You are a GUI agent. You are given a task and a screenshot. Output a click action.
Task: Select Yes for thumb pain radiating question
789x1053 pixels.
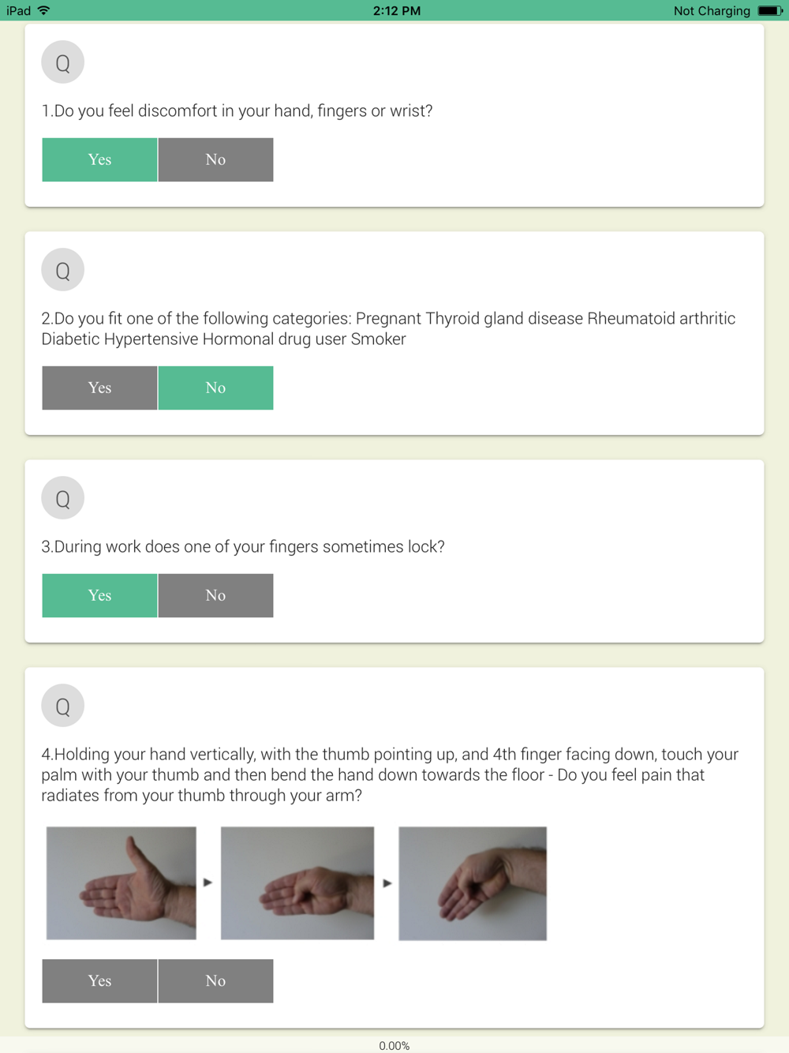[x=99, y=981]
